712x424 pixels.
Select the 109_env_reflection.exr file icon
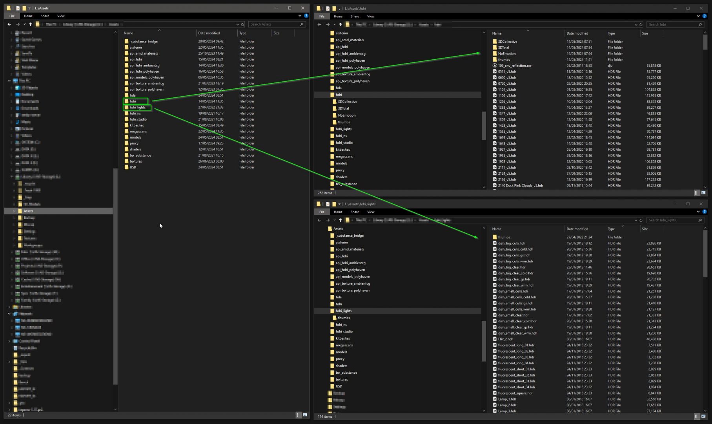495,66
